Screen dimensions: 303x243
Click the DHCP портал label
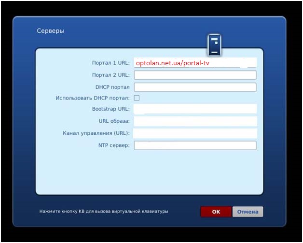click(112, 87)
